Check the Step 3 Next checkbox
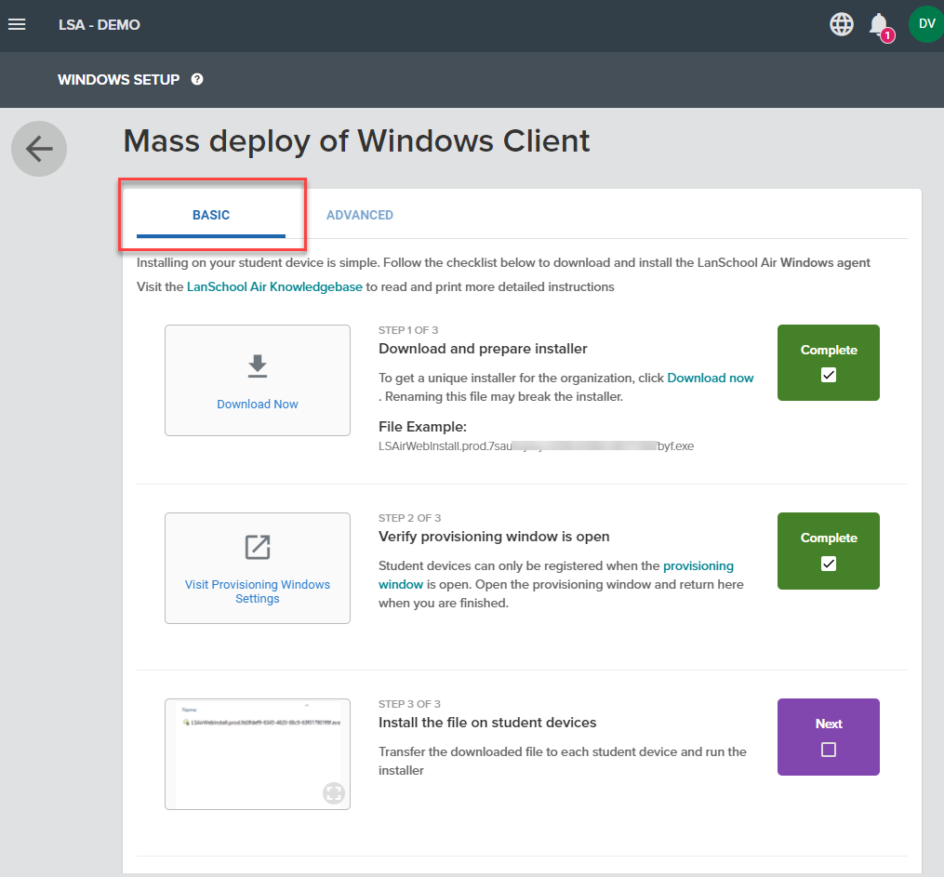Image resolution: width=944 pixels, height=877 pixels. (x=829, y=750)
